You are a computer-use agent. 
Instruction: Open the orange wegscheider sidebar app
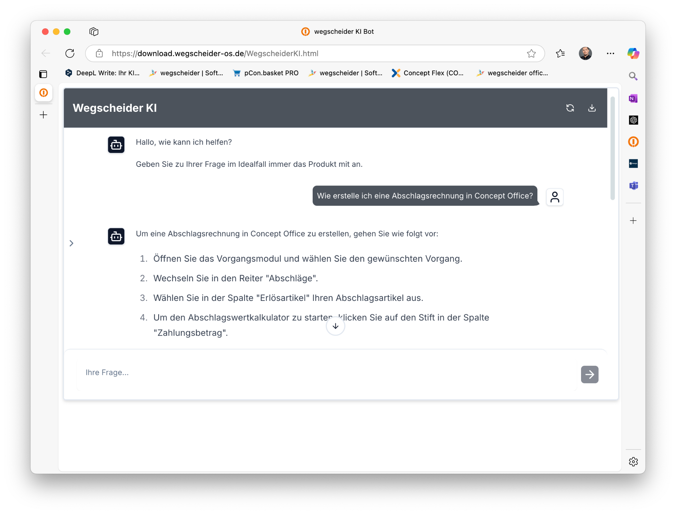(x=633, y=142)
